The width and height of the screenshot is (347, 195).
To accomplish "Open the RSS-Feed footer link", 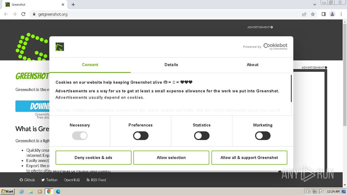I will (96, 180).
